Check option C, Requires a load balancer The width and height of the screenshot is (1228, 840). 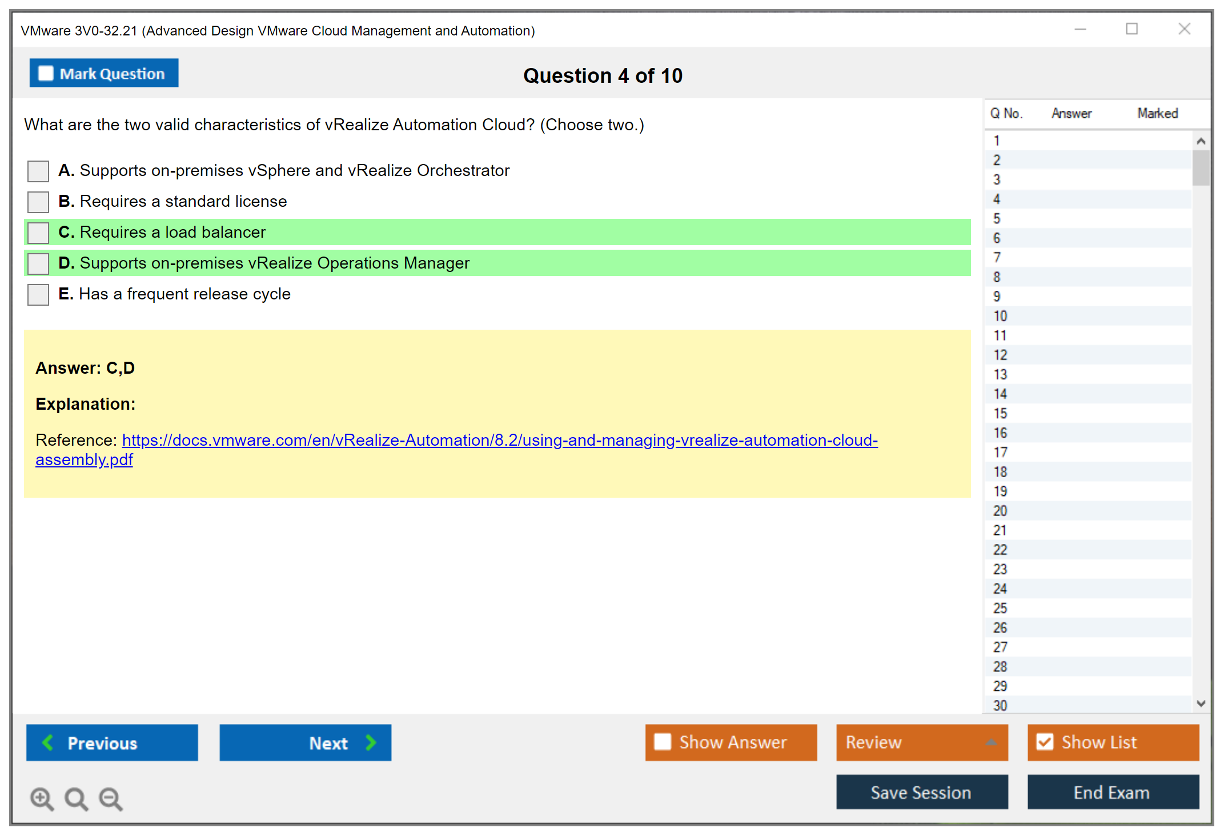point(38,233)
